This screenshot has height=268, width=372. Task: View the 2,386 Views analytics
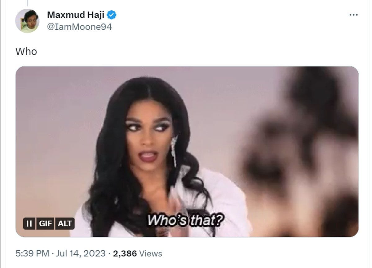point(137,253)
